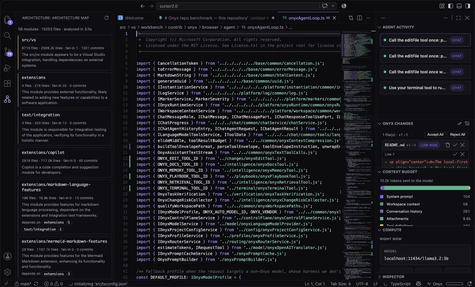The height and width of the screenshot is (287, 475).
Task: Toggle the secondary side bar
Action: click(468, 6)
